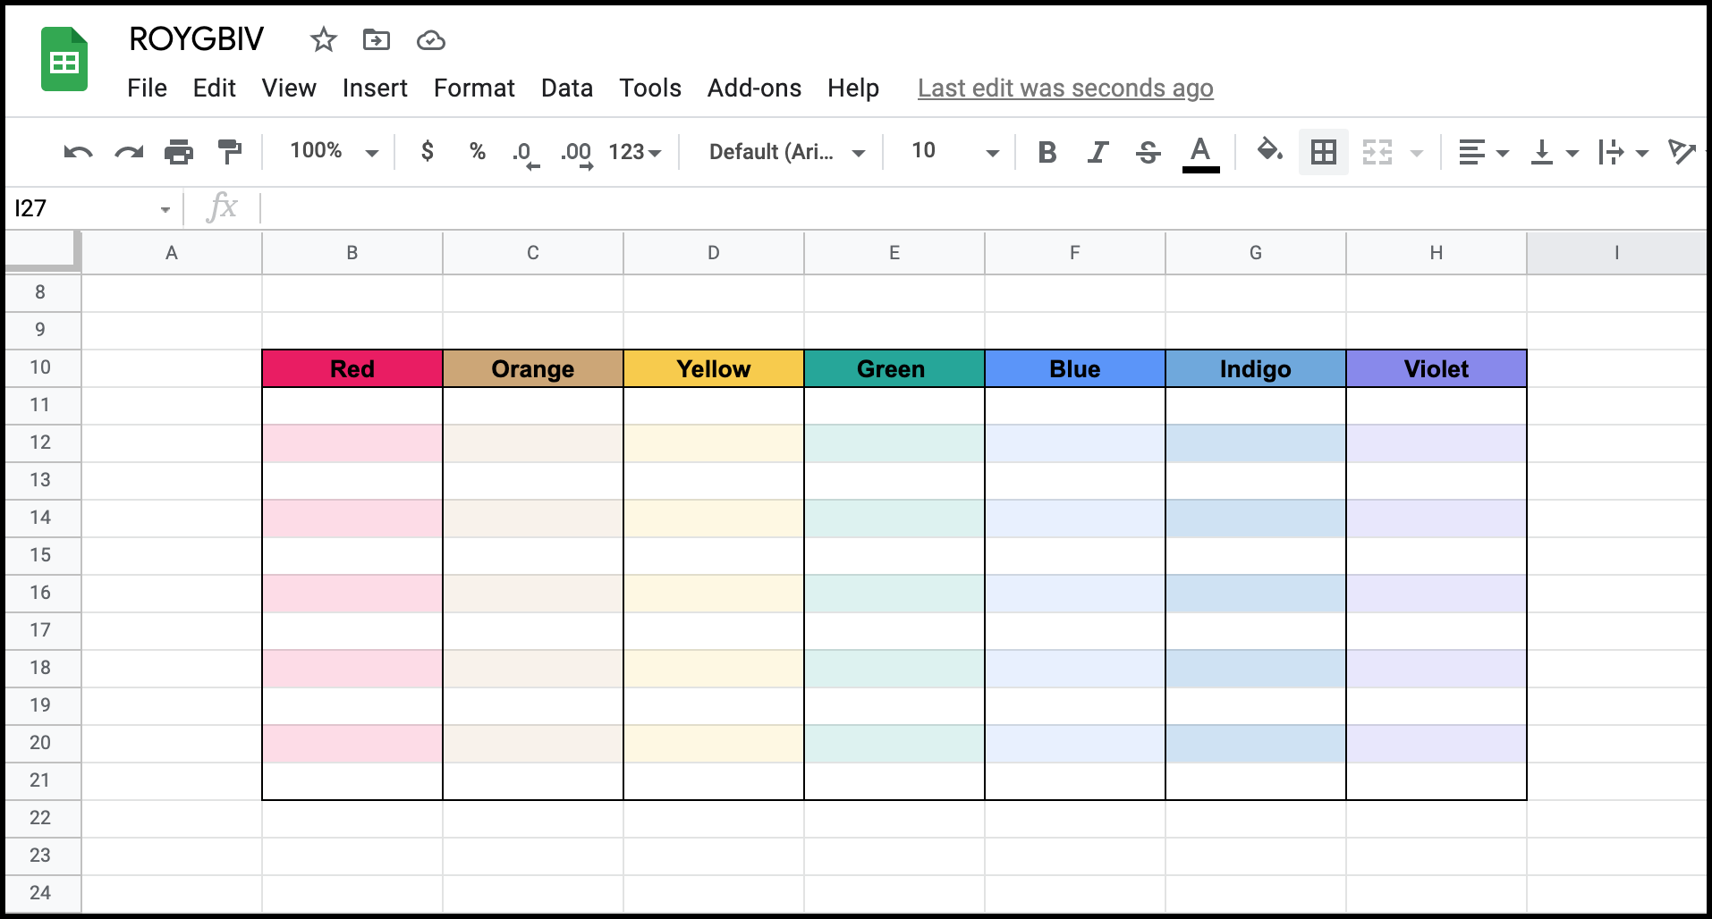
Task: Open the Fill color bucket
Action: 1269,151
